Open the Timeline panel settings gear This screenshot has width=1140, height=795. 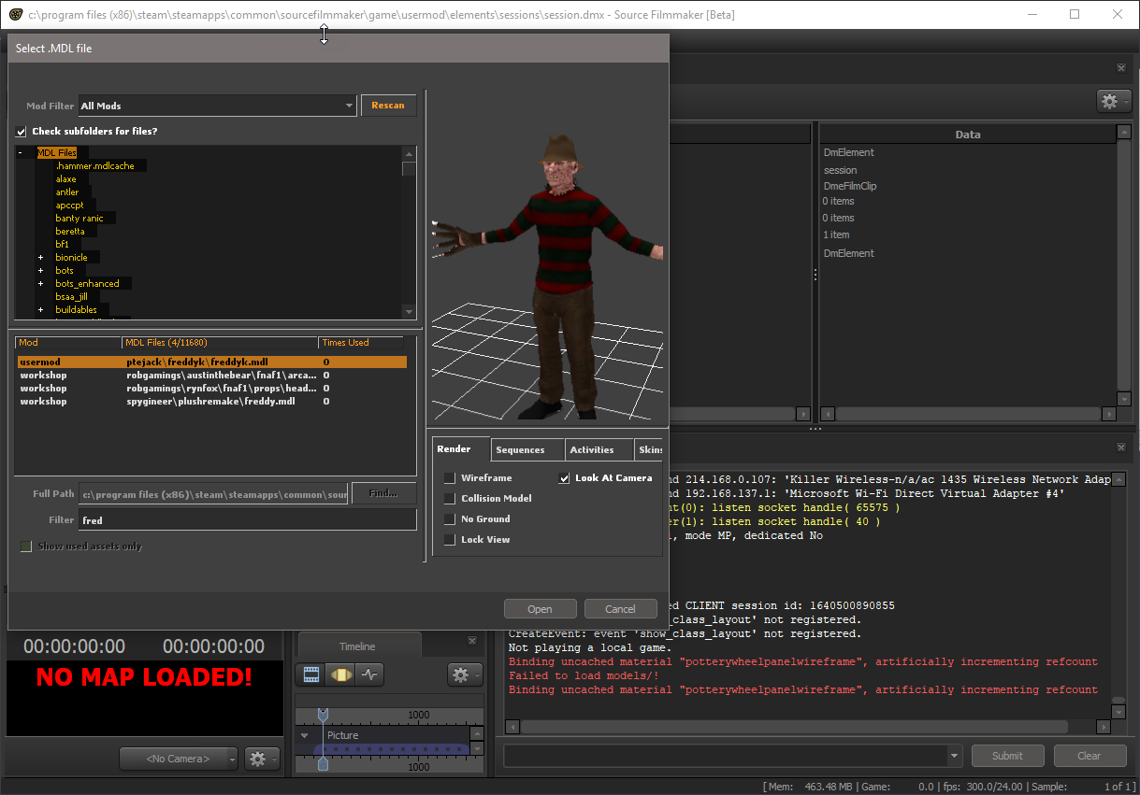462,674
